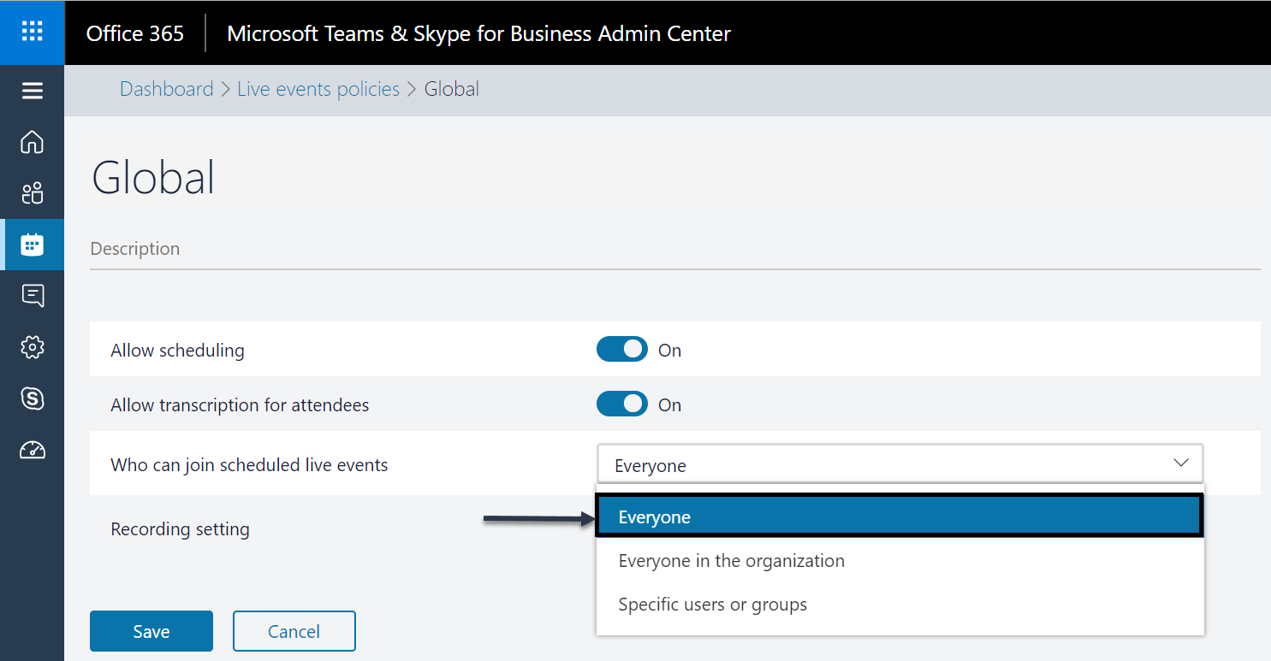1271x661 pixels.
Task: Open the Teams icon in sidebar
Action: click(x=32, y=193)
